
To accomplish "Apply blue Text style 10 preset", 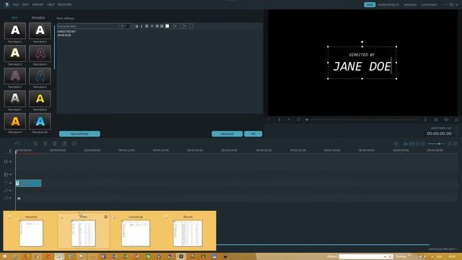I will click(x=40, y=121).
